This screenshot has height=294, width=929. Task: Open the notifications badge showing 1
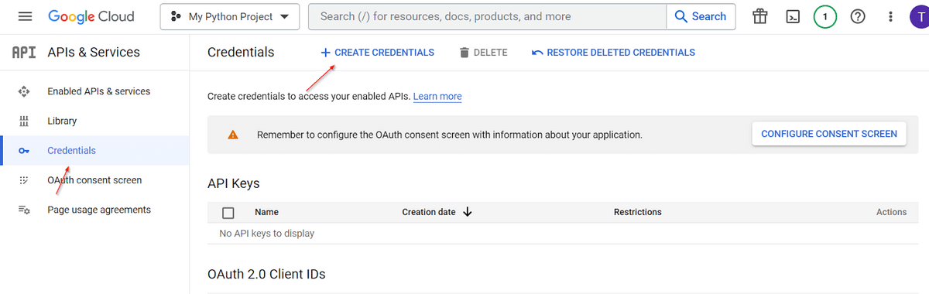825,16
